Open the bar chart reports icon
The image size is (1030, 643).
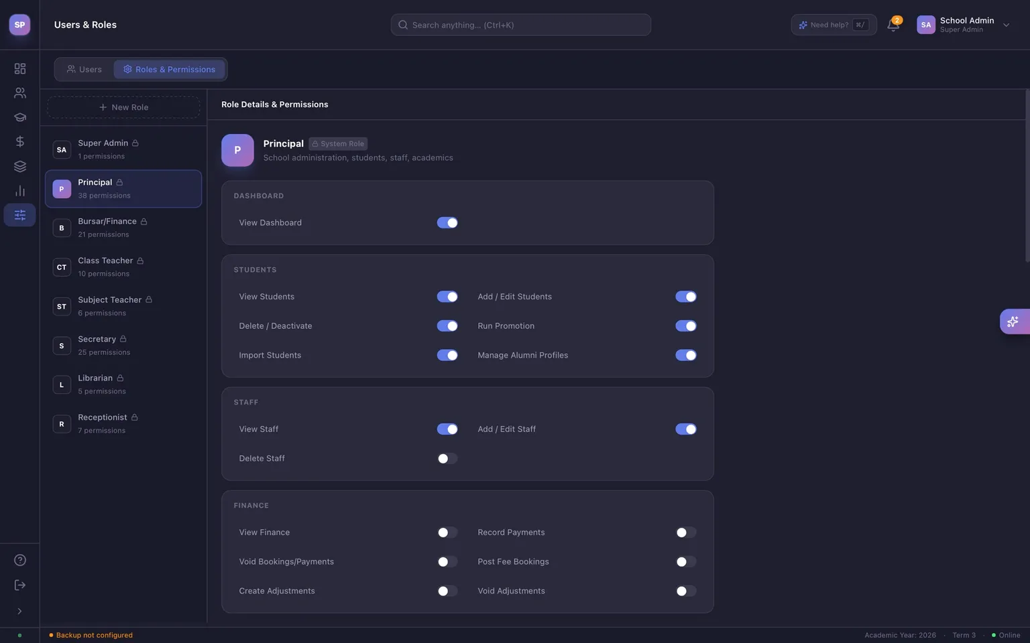click(20, 191)
